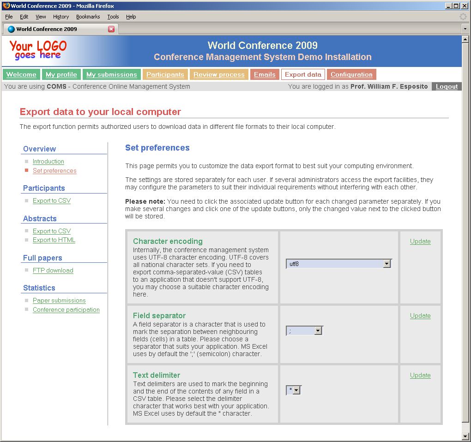Select the Export data tab
Viewport: 471px width, 442px height.
tap(303, 74)
